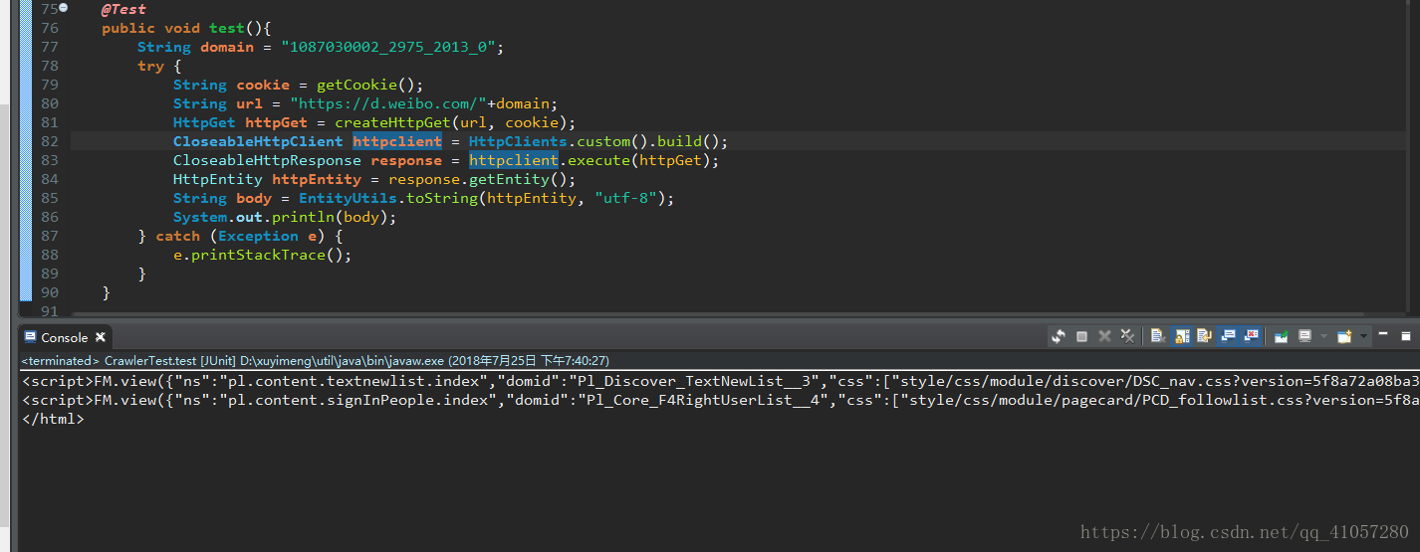Click the Display Selected Console monitor icon
The height and width of the screenshot is (552, 1420).
coord(1304,336)
